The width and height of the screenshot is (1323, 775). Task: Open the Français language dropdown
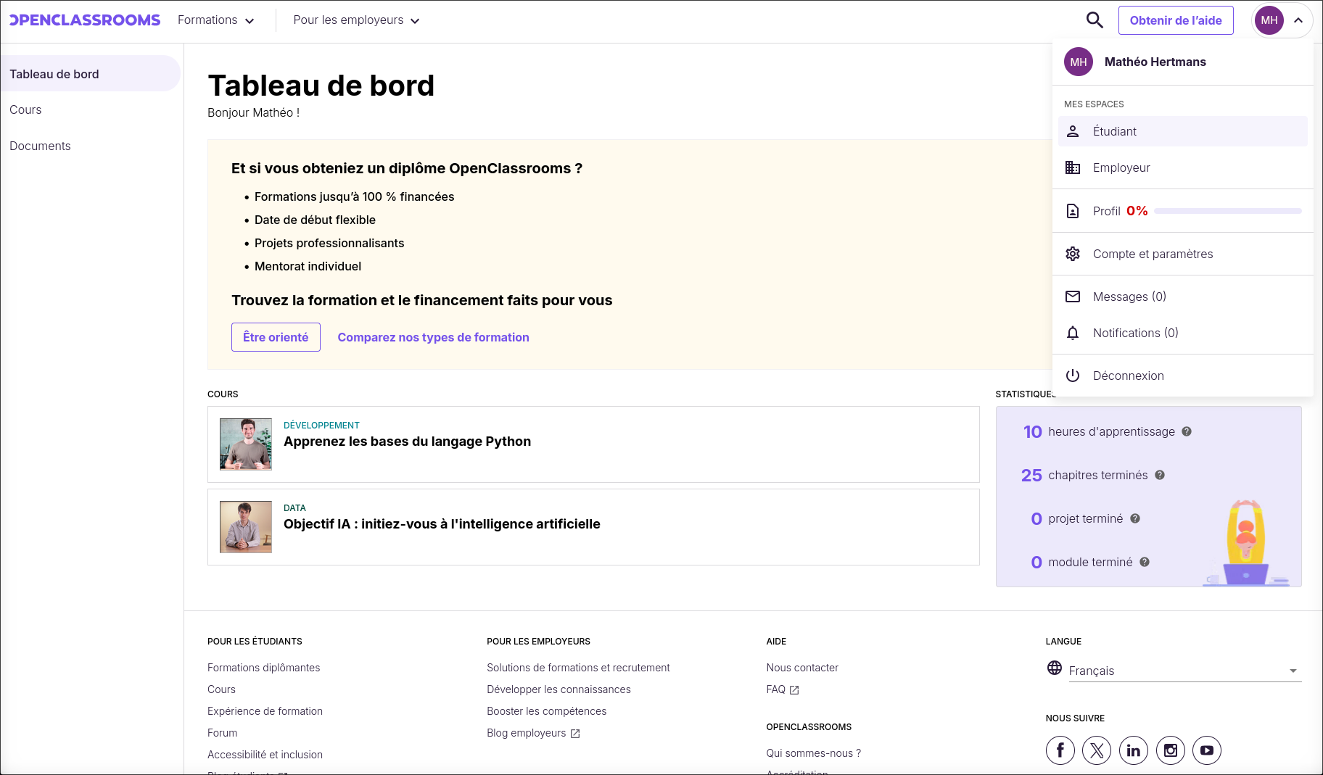(x=1185, y=671)
